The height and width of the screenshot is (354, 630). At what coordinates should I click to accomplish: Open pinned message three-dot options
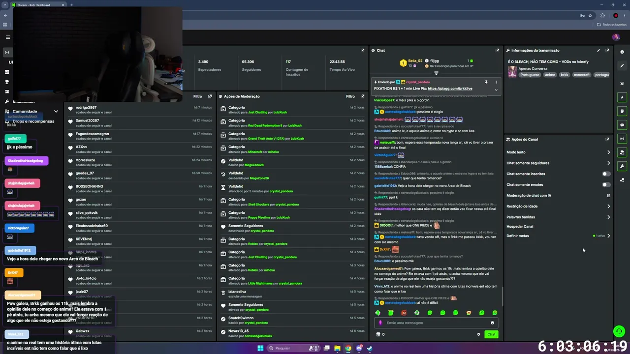pyautogui.click(x=496, y=82)
